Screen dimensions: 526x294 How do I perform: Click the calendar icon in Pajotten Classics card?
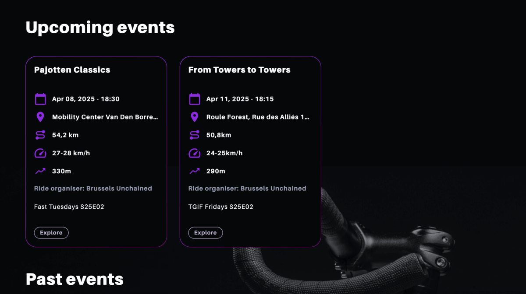click(40, 99)
